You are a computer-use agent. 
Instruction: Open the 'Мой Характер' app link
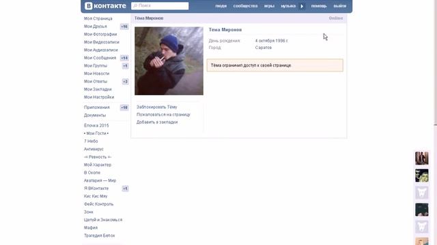pyautogui.click(x=98, y=165)
